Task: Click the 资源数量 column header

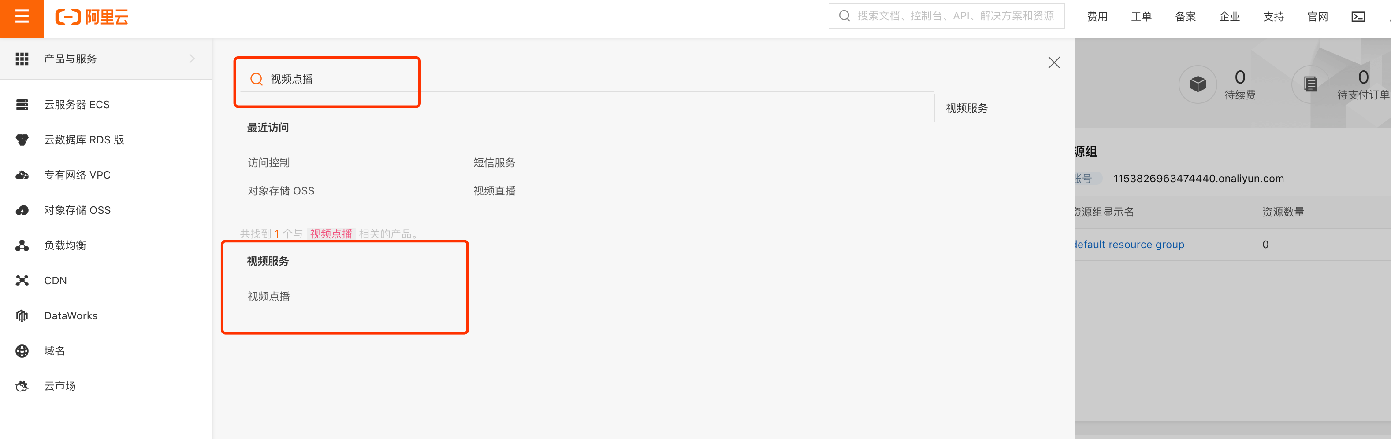Action: (1283, 212)
